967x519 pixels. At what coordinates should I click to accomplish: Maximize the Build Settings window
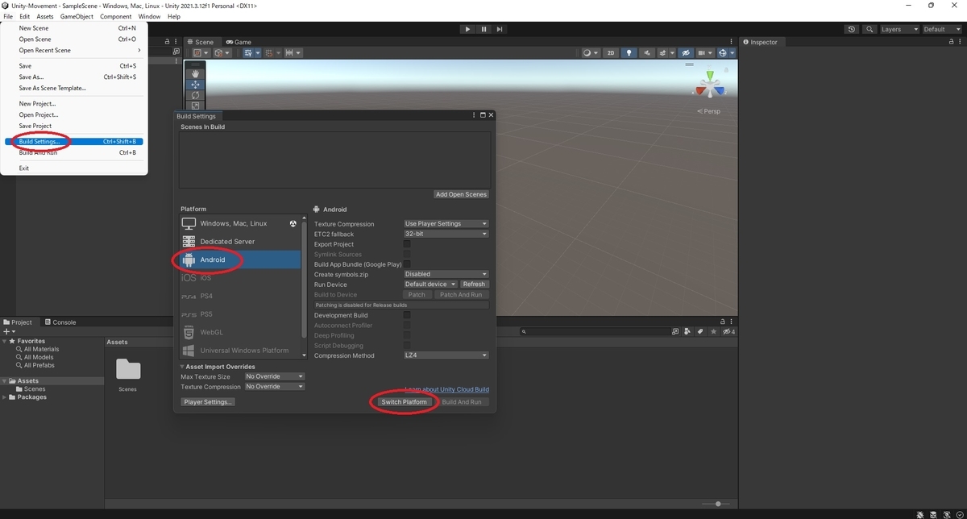tap(483, 115)
